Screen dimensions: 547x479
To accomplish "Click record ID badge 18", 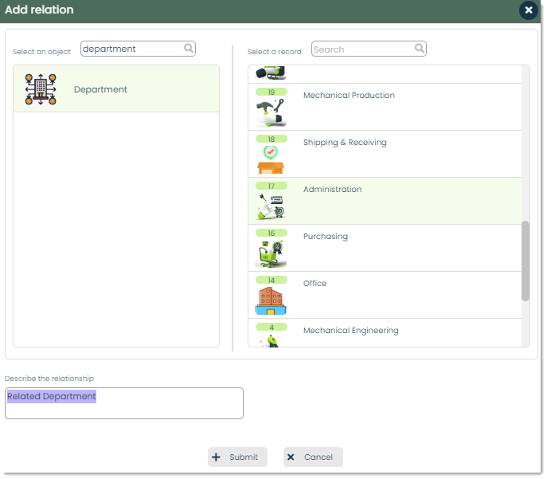I will tap(272, 139).
